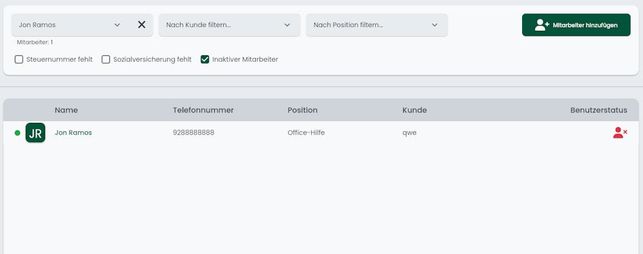Click the green online status dot
Viewport: 643px width, 254px height.
click(x=17, y=132)
